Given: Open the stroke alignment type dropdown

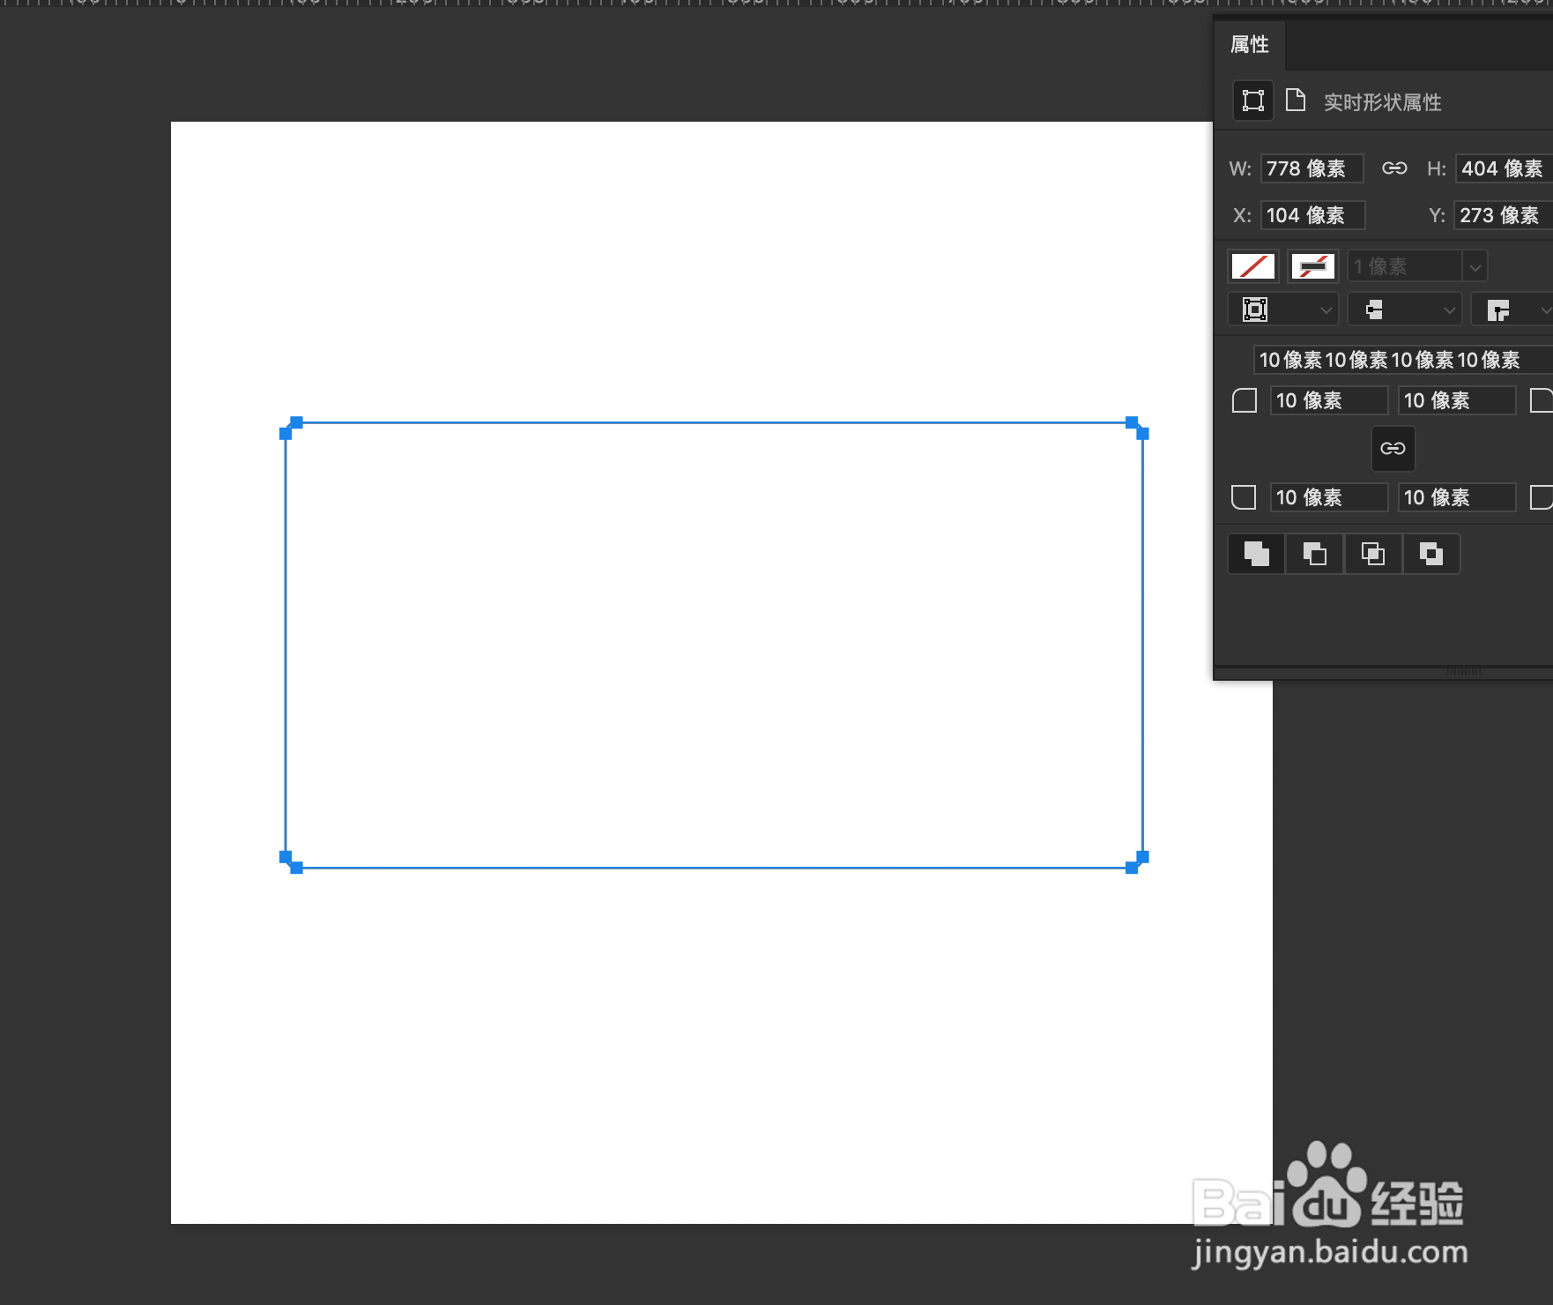Looking at the screenshot, I should click(1283, 309).
